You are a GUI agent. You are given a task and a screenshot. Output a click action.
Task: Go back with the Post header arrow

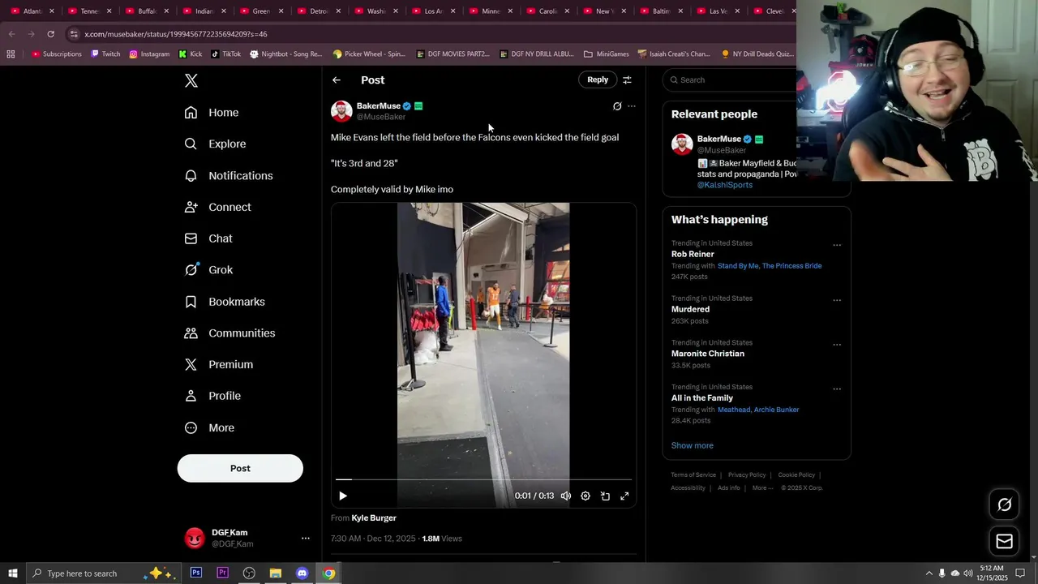coord(337,79)
